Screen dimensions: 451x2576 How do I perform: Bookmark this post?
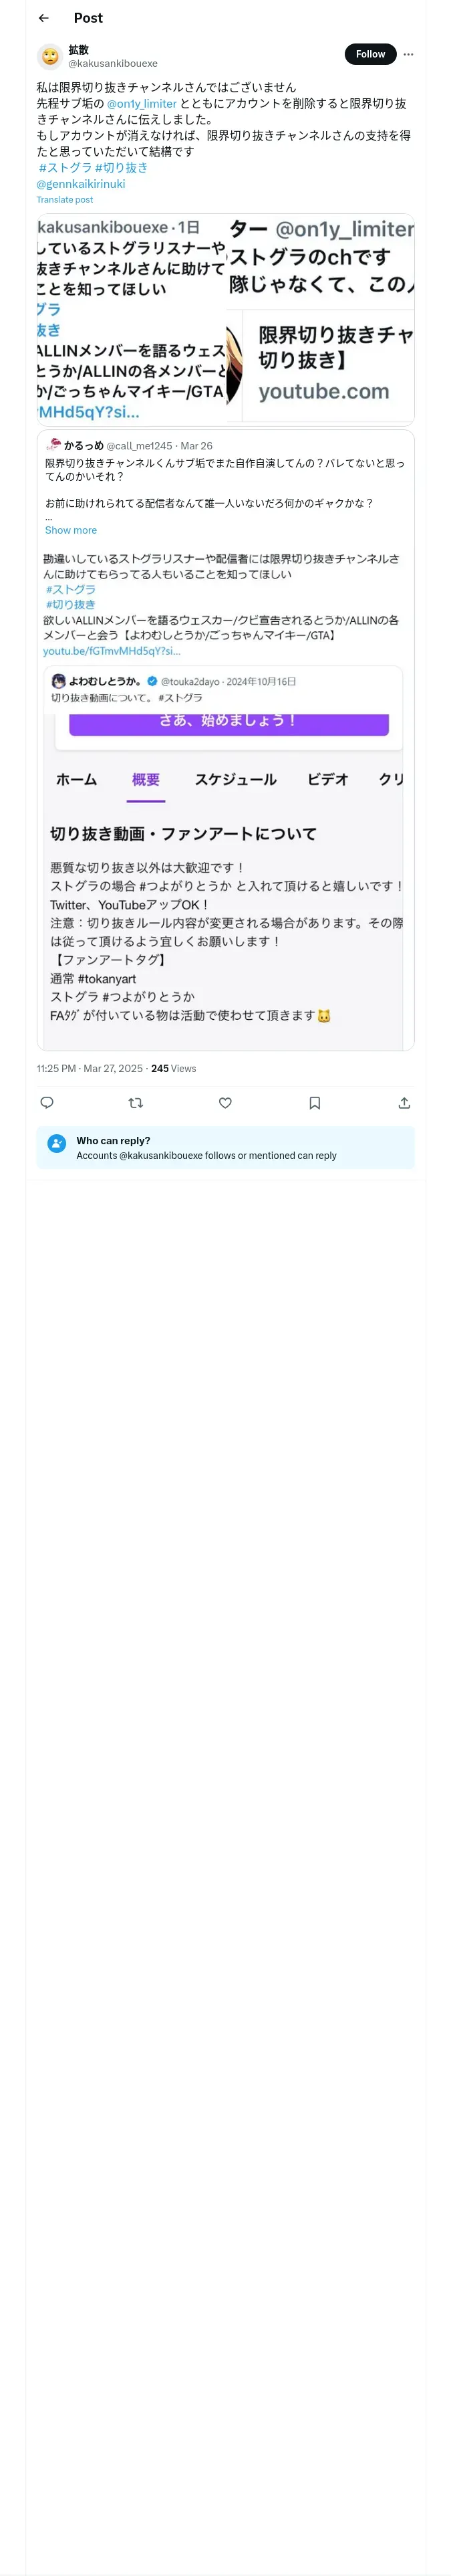315,1103
